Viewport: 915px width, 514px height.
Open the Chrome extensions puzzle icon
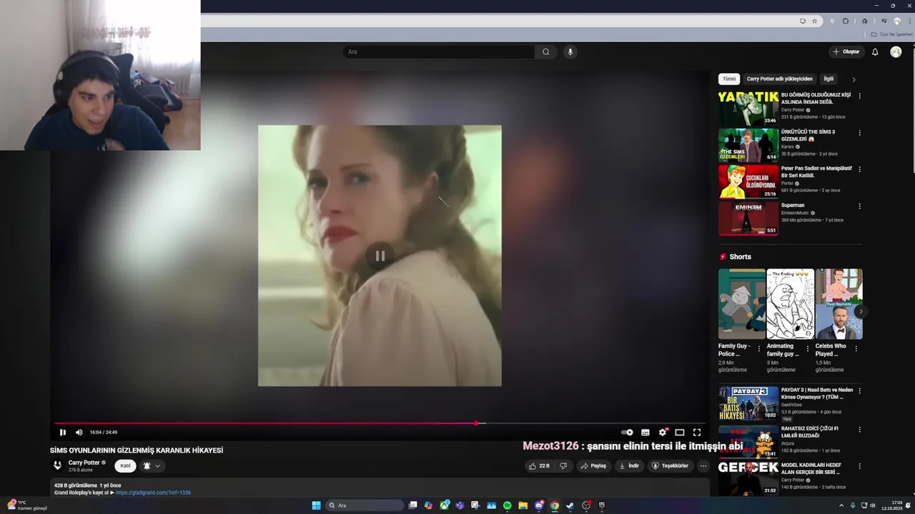click(x=846, y=21)
